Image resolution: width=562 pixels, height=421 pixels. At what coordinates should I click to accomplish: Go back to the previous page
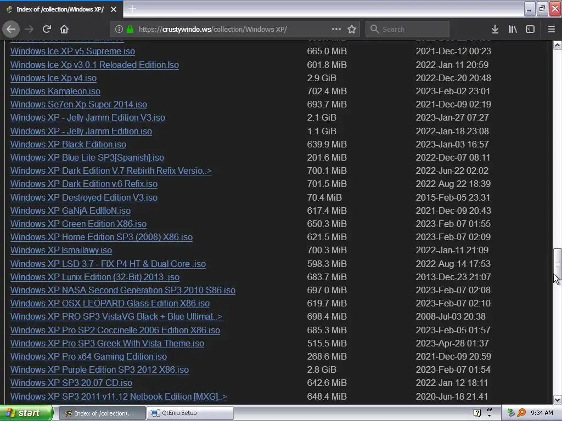[x=11, y=29]
